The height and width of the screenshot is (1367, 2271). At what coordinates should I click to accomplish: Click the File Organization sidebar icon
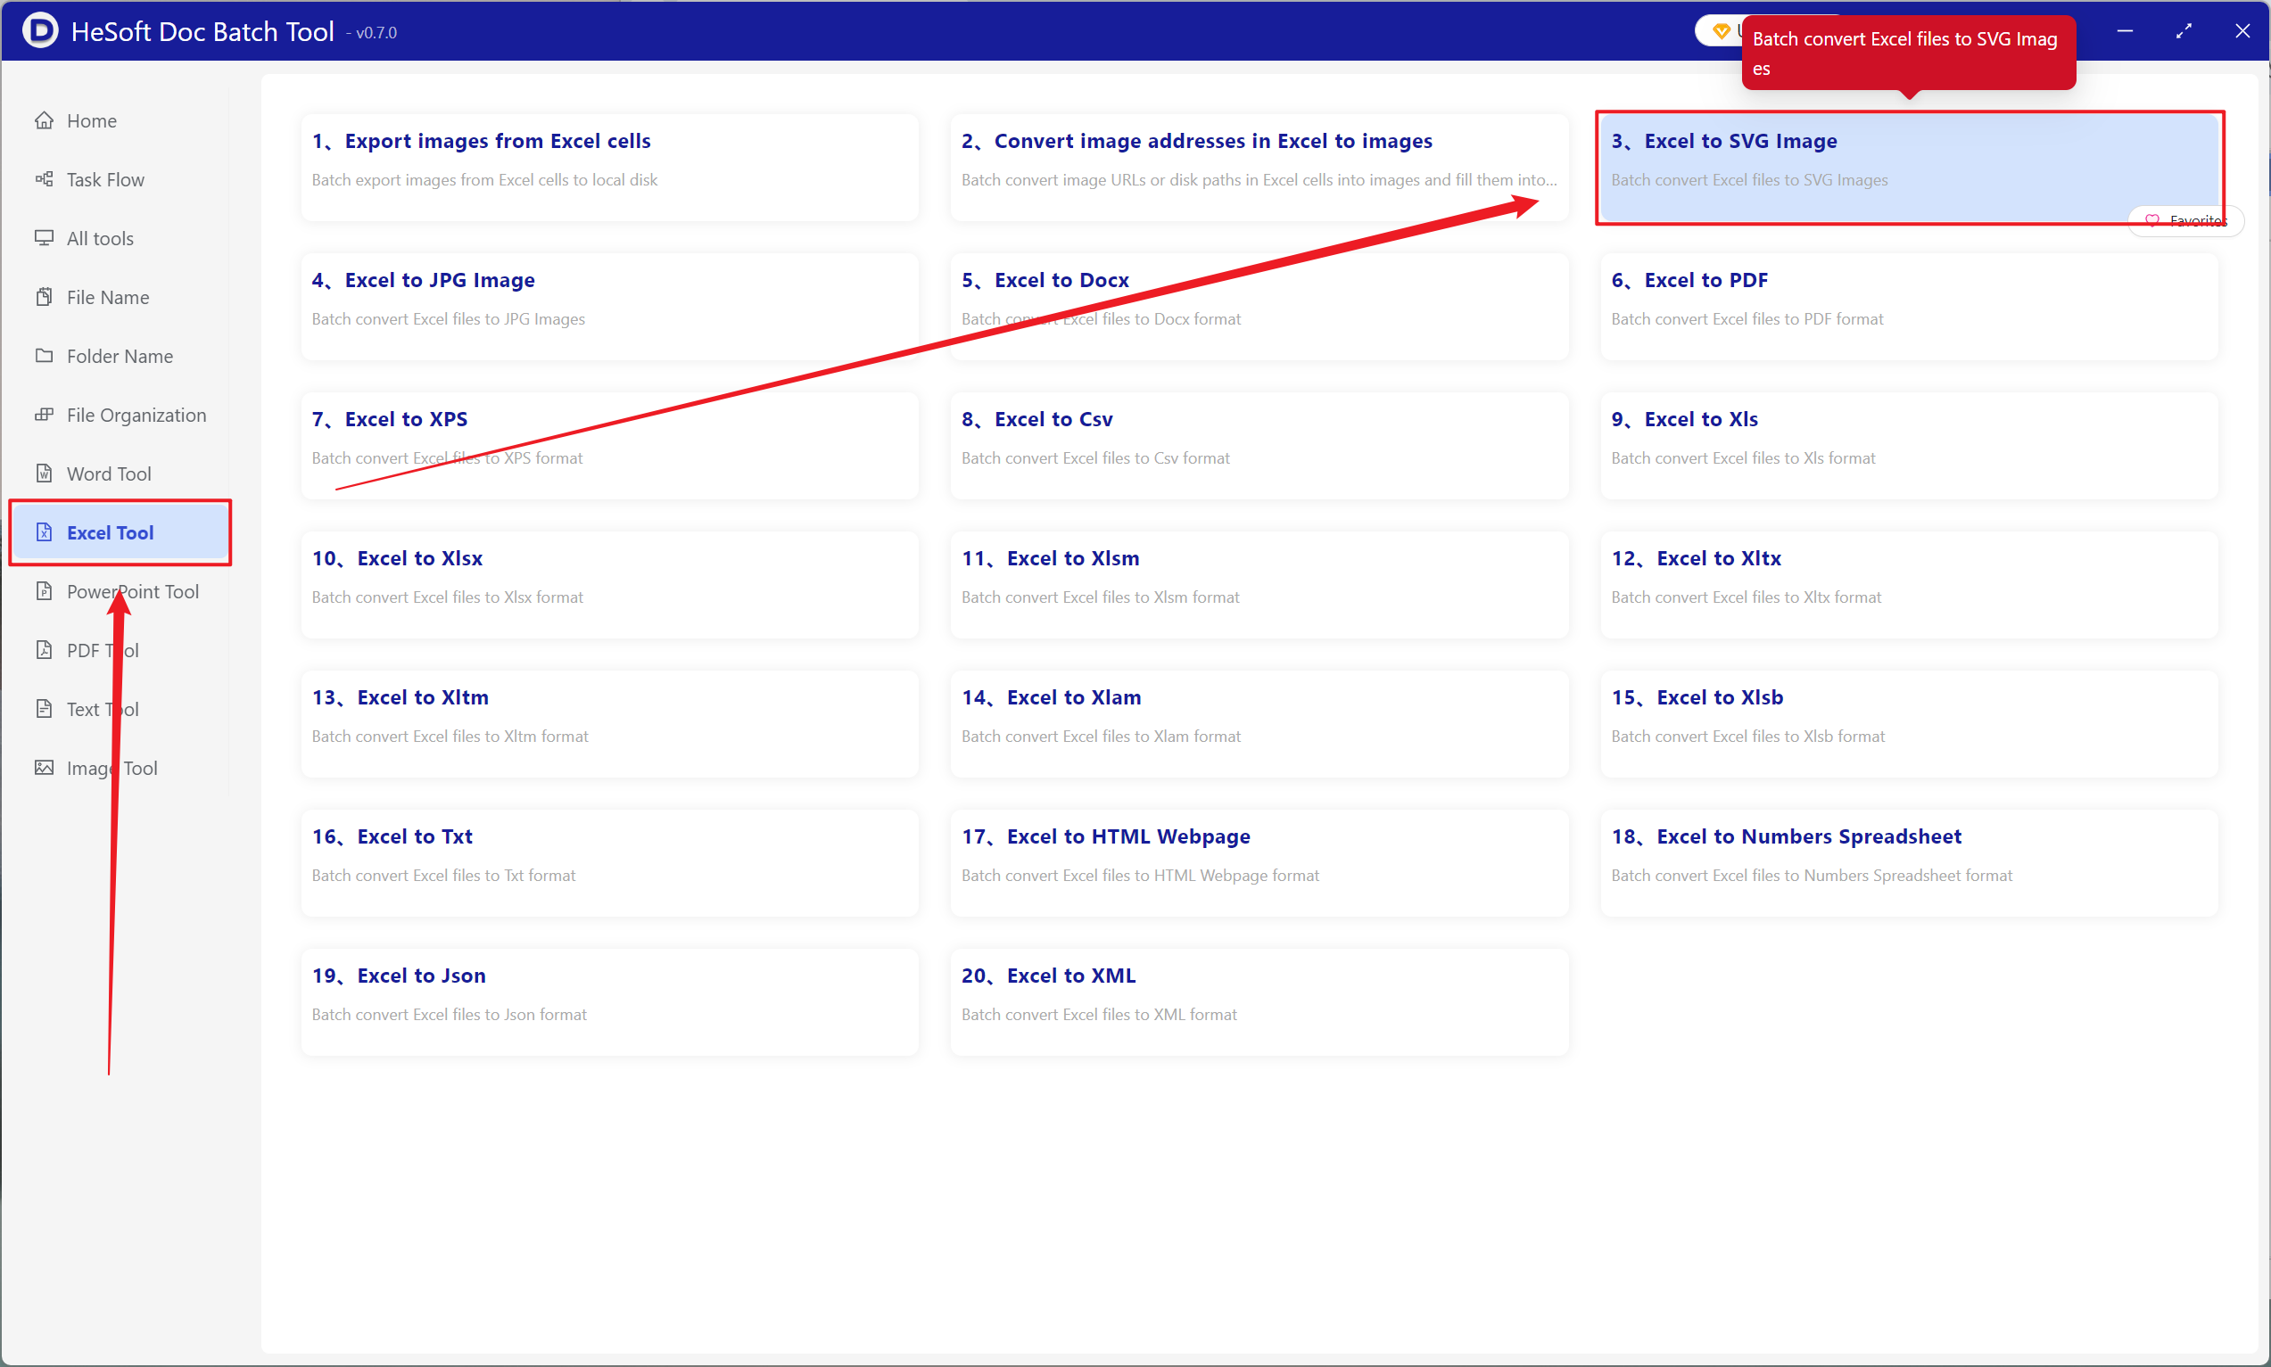pyautogui.click(x=44, y=415)
